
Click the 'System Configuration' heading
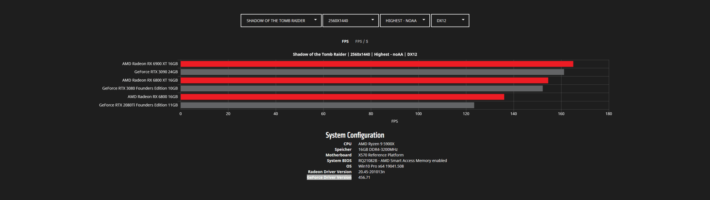[x=355, y=135]
